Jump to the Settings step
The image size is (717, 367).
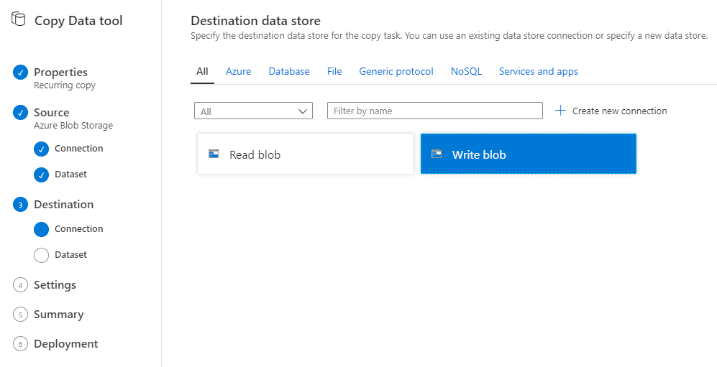(55, 285)
